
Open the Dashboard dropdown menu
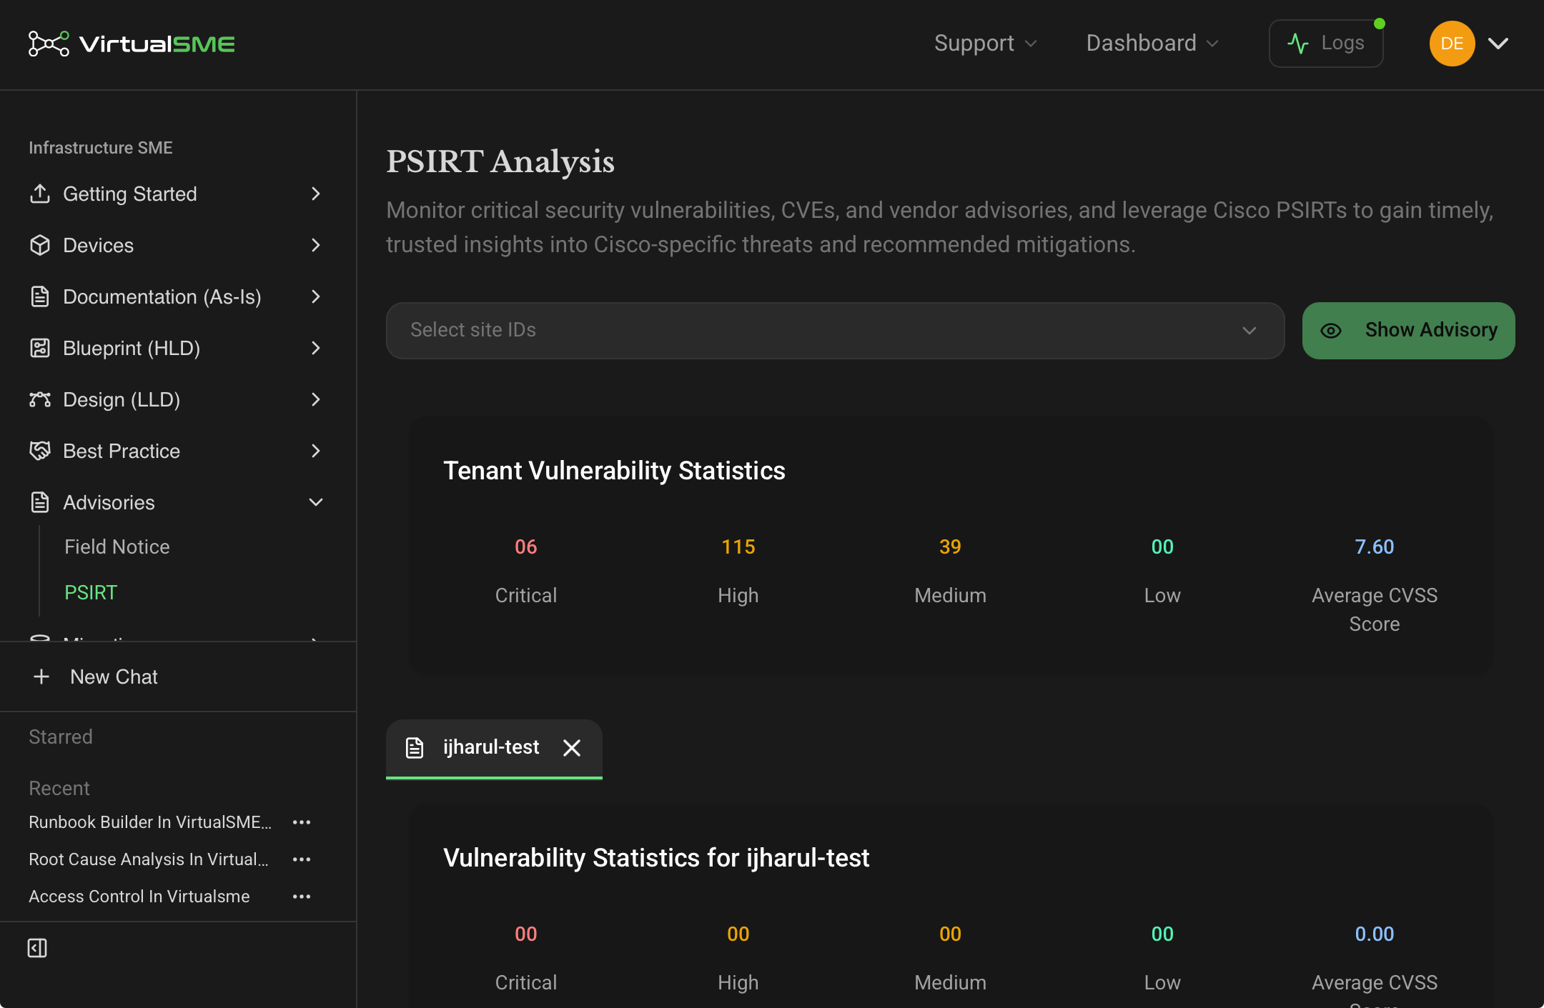click(1152, 44)
